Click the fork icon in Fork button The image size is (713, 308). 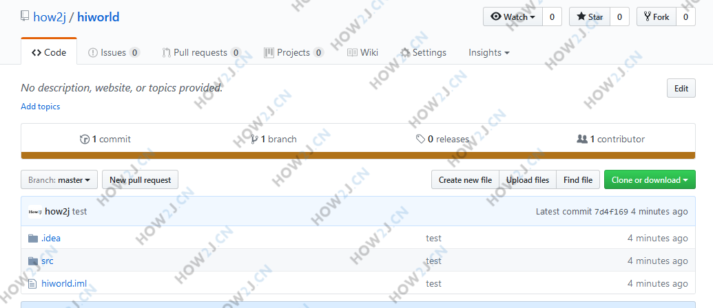tap(648, 16)
